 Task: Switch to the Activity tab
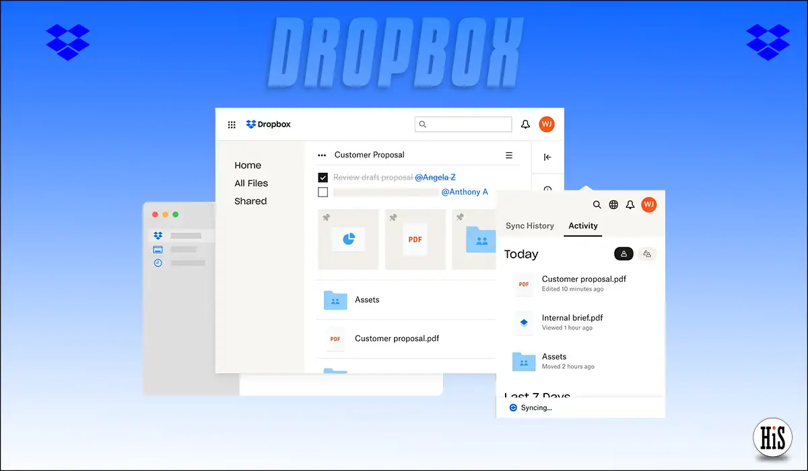[583, 226]
